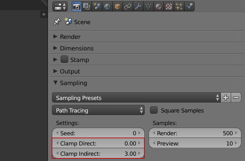The image size is (245, 161).
Task: Open the Physics properties tab
Action: [x=189, y=7]
